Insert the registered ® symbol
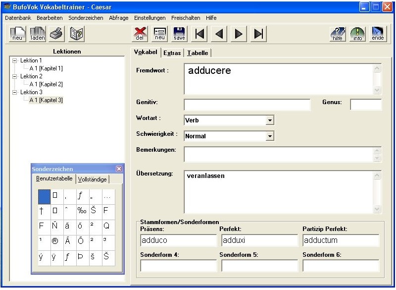This screenshot has width=396, height=290. pyautogui.click(x=57, y=242)
